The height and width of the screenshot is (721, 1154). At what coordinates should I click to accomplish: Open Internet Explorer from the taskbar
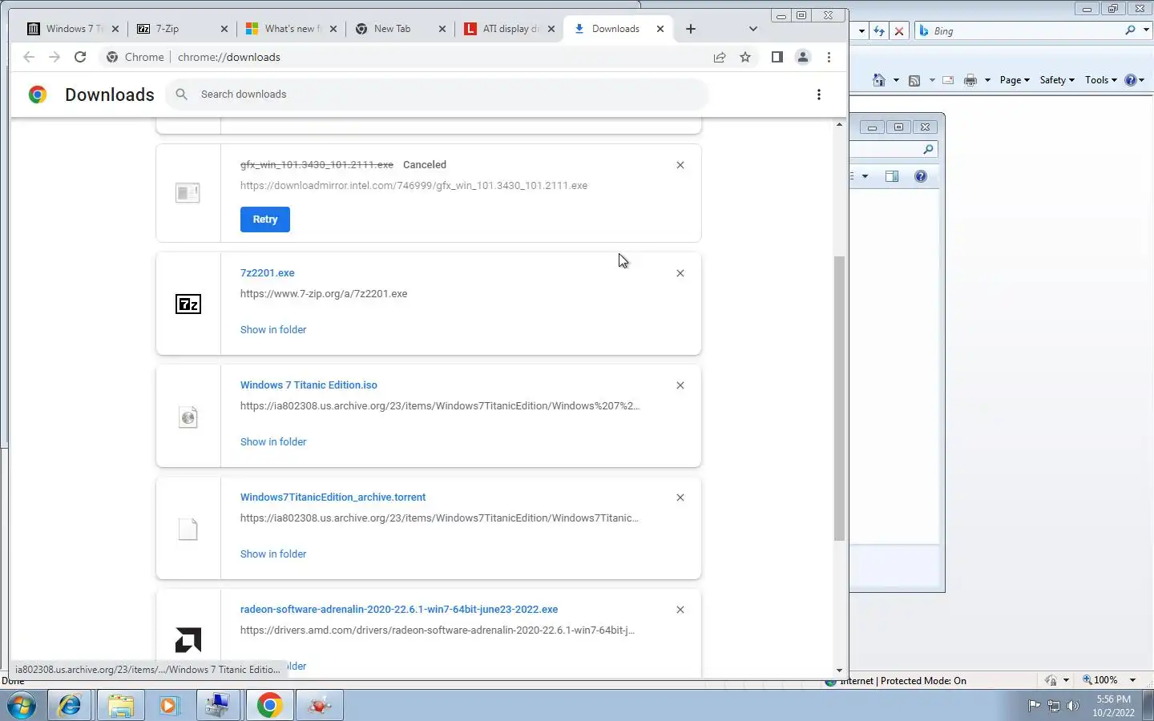point(70,706)
